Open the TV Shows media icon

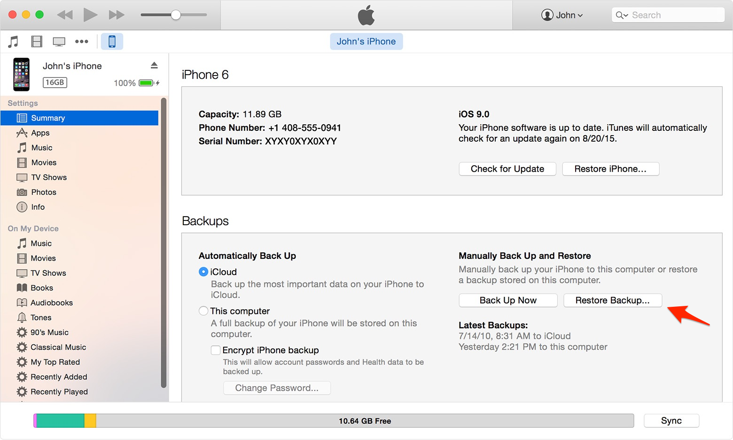click(58, 41)
